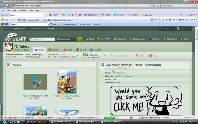Click the deviantART search field

point(43,39)
